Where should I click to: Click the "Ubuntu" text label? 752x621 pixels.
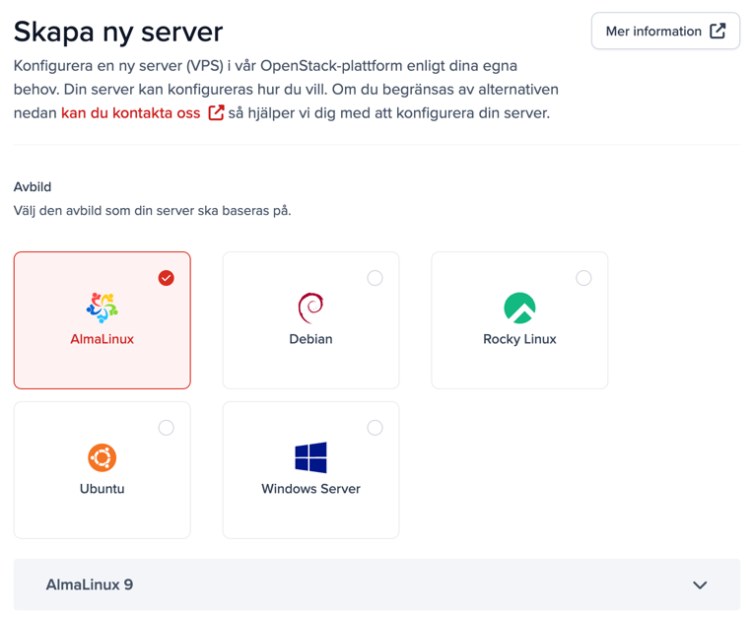pos(103,489)
